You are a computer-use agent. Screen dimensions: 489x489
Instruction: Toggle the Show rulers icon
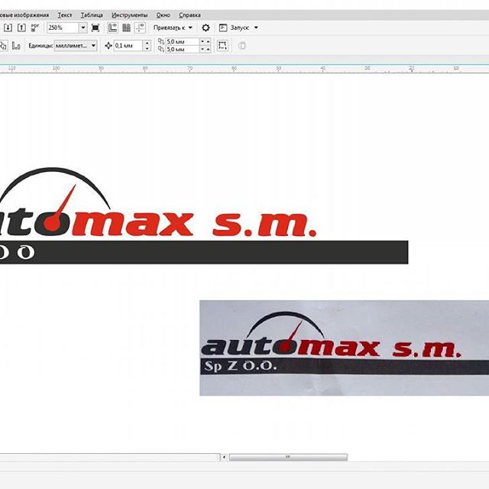[112, 28]
